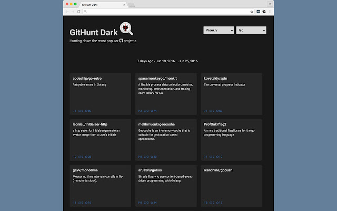Go forward using the browser forward arrow
The image size is (337, 211).
[73, 12]
